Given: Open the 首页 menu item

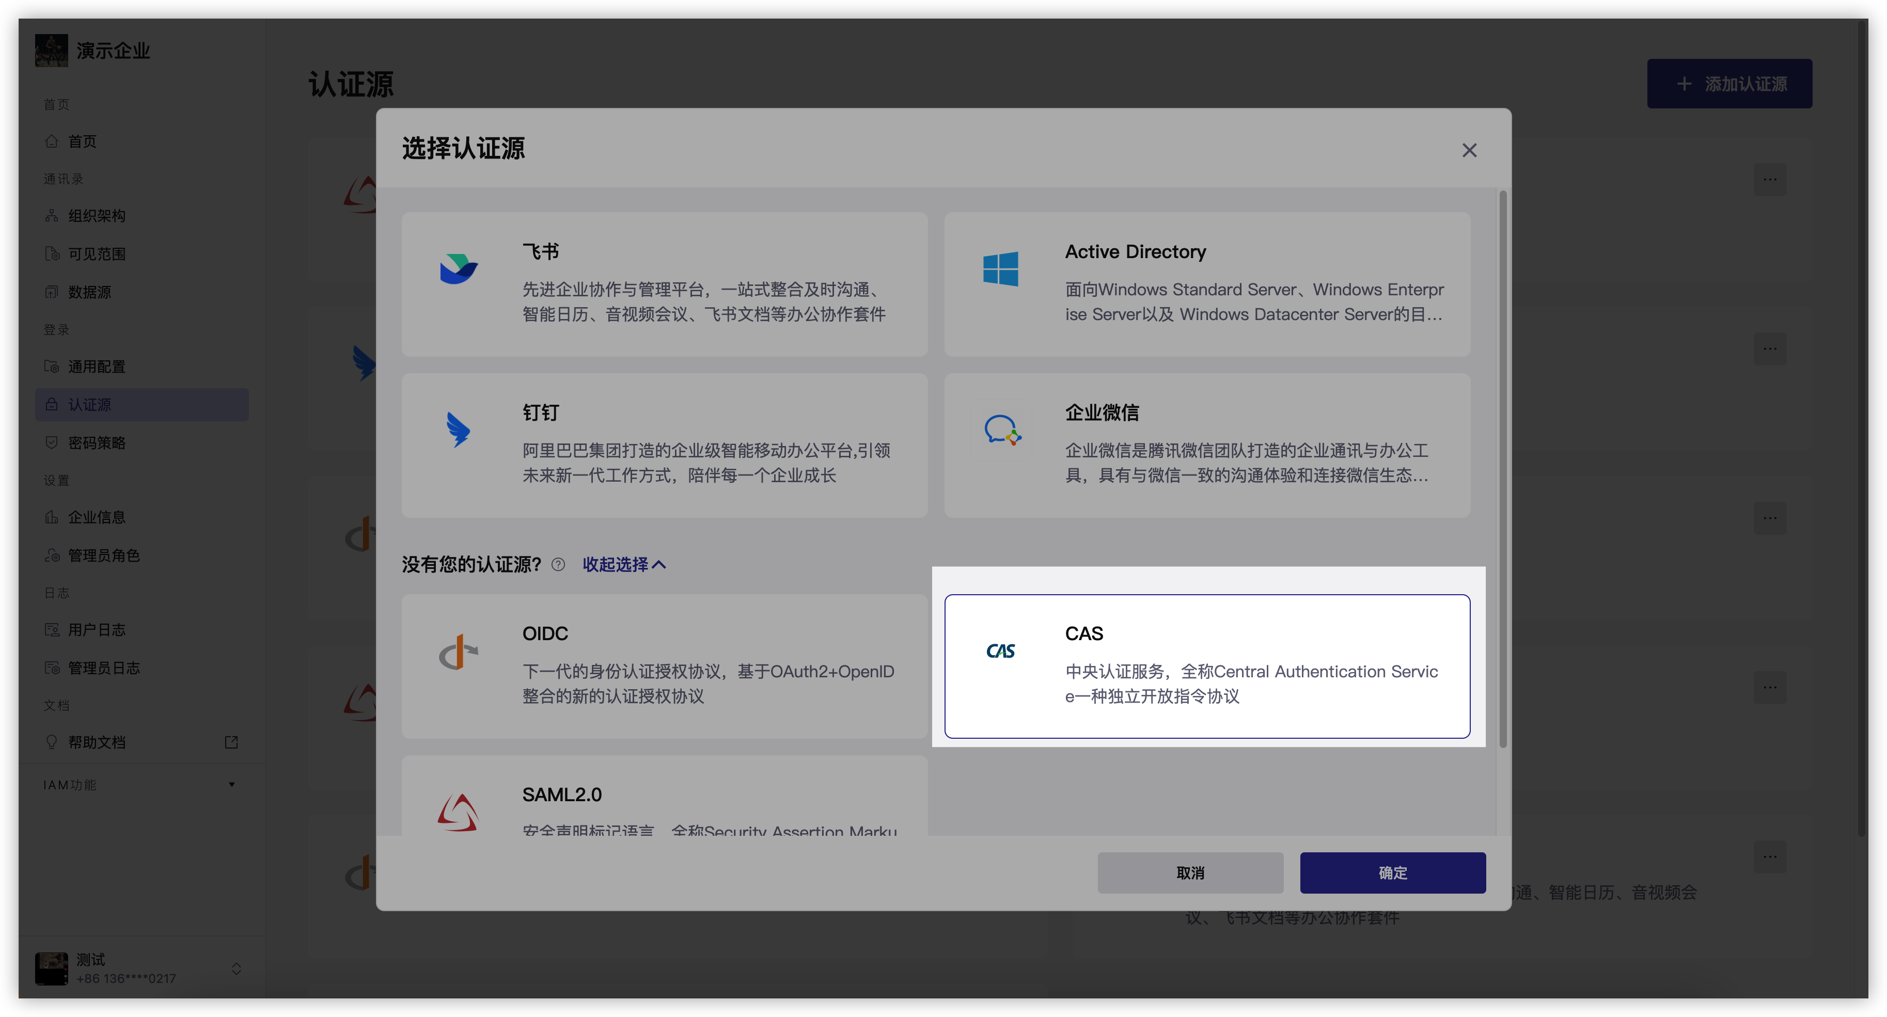Looking at the screenshot, I should pos(141,141).
